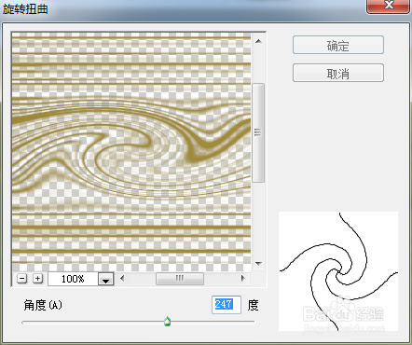Click the preview scroll right arrow
412x345 pixels.
[243, 278]
